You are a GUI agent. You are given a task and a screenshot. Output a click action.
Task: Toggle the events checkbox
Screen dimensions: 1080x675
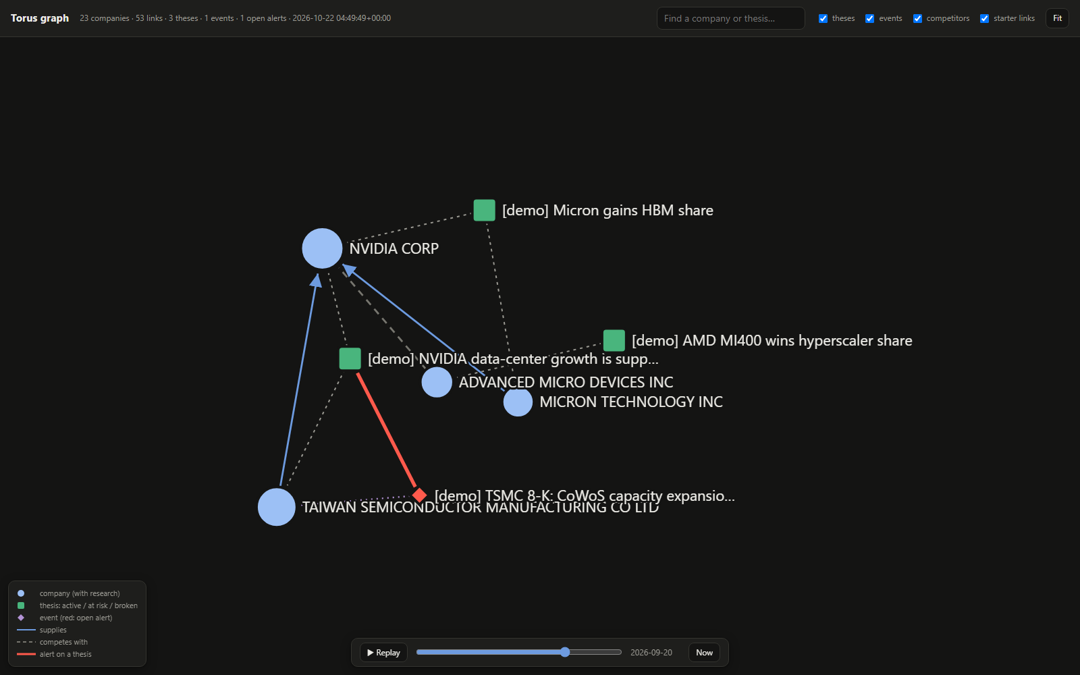tap(869, 18)
